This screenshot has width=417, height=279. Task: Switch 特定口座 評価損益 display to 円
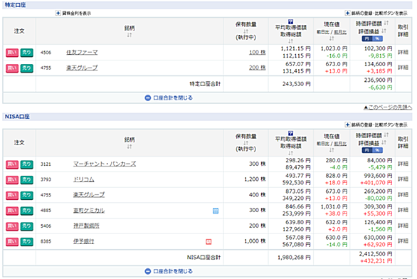[367, 38]
